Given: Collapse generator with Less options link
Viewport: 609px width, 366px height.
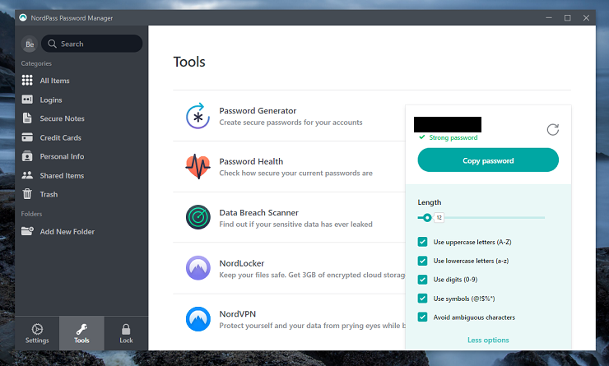Looking at the screenshot, I should coord(488,340).
